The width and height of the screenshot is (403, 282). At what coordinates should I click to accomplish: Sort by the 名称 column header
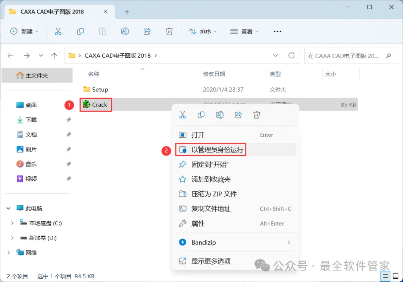[x=94, y=74]
